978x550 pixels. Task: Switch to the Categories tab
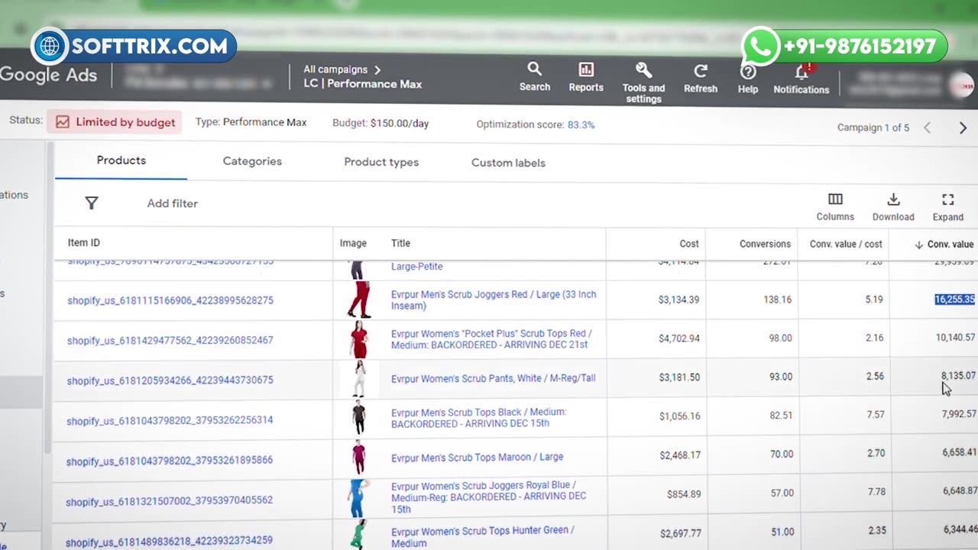(x=252, y=161)
